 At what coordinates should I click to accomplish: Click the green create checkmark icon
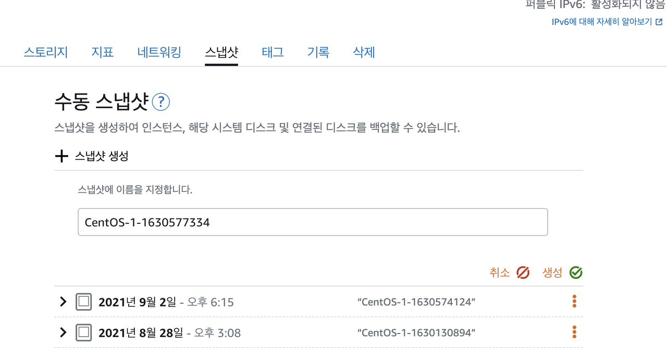click(x=576, y=273)
